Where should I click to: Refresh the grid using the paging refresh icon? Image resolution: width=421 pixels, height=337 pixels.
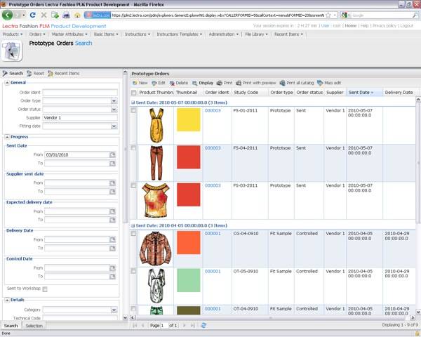[x=203, y=326]
